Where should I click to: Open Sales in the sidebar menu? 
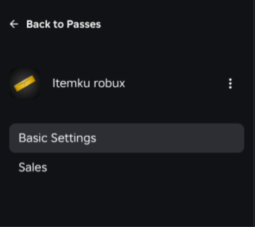click(x=33, y=167)
